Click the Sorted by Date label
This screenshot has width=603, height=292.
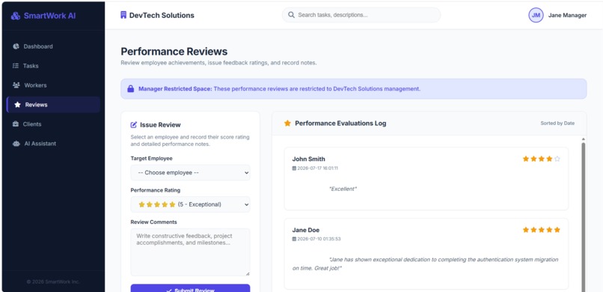[x=557, y=123]
